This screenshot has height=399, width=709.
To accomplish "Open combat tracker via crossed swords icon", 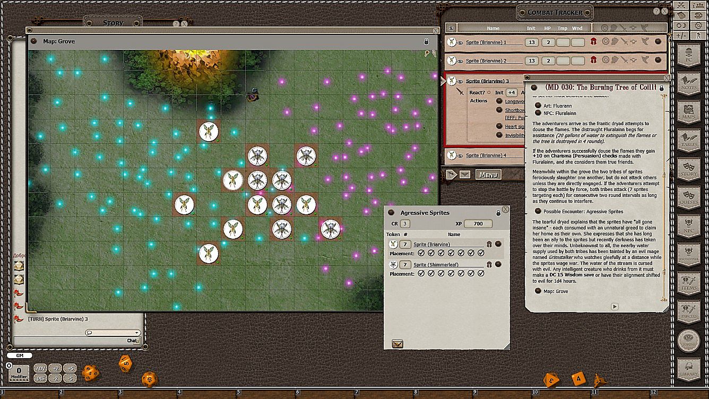I will pos(682,5).
